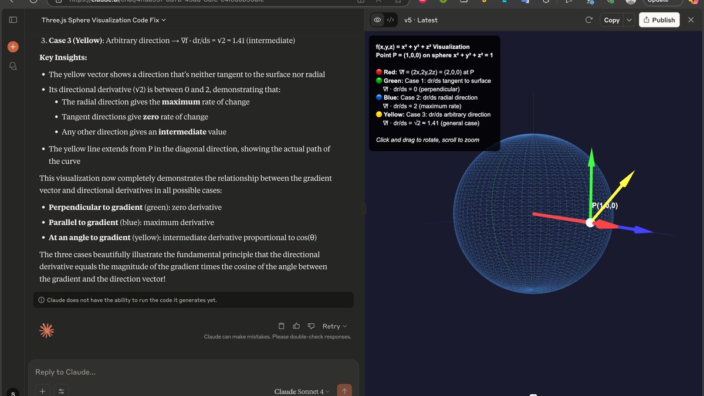
Task: Open the chat title dropdown
Action: click(x=104, y=20)
